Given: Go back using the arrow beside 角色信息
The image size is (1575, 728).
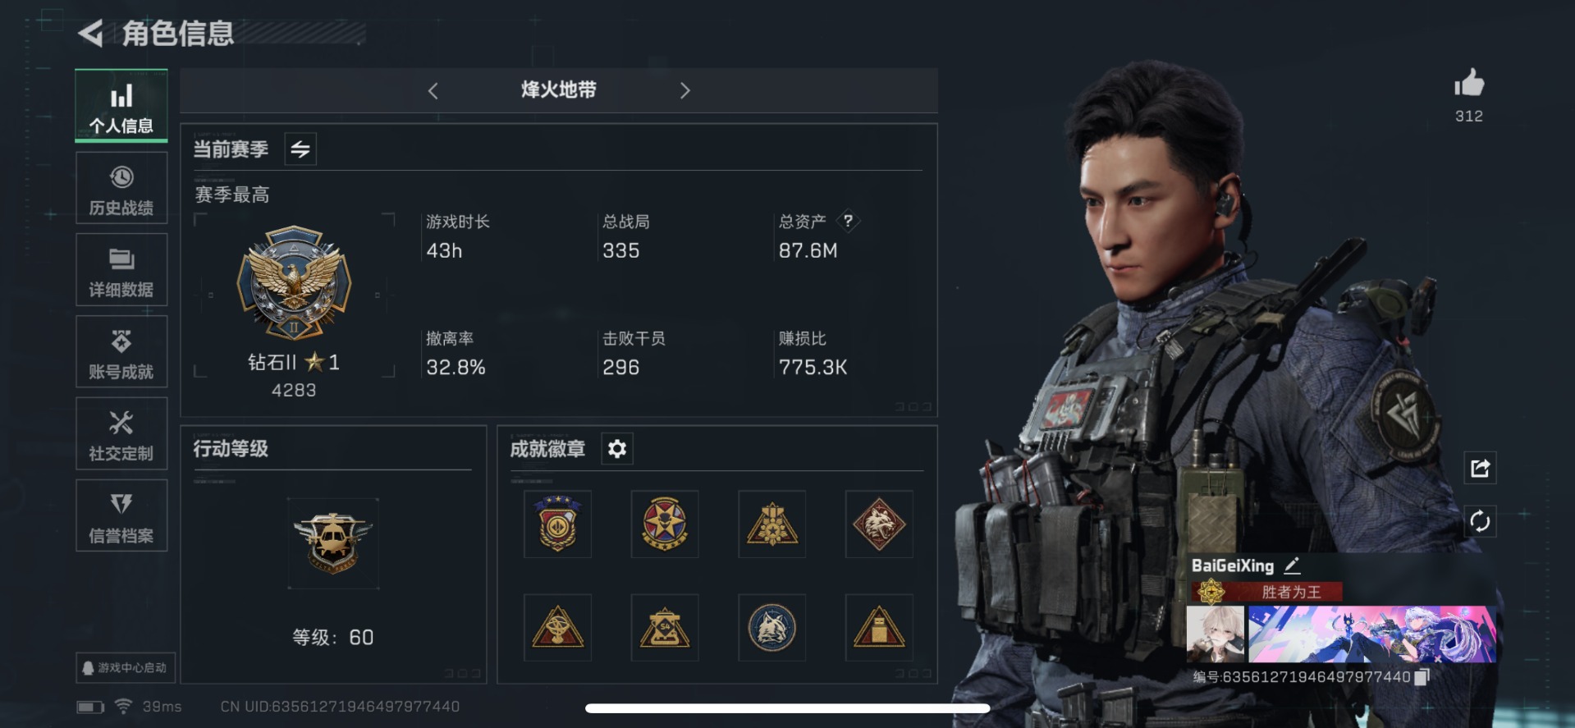Looking at the screenshot, I should coord(91,34).
